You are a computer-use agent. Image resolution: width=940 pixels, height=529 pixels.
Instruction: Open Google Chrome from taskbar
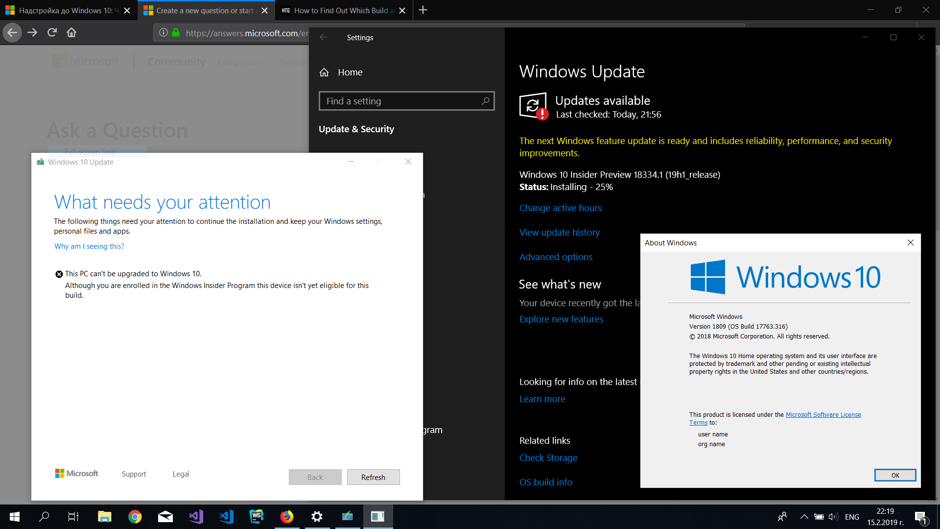(135, 516)
